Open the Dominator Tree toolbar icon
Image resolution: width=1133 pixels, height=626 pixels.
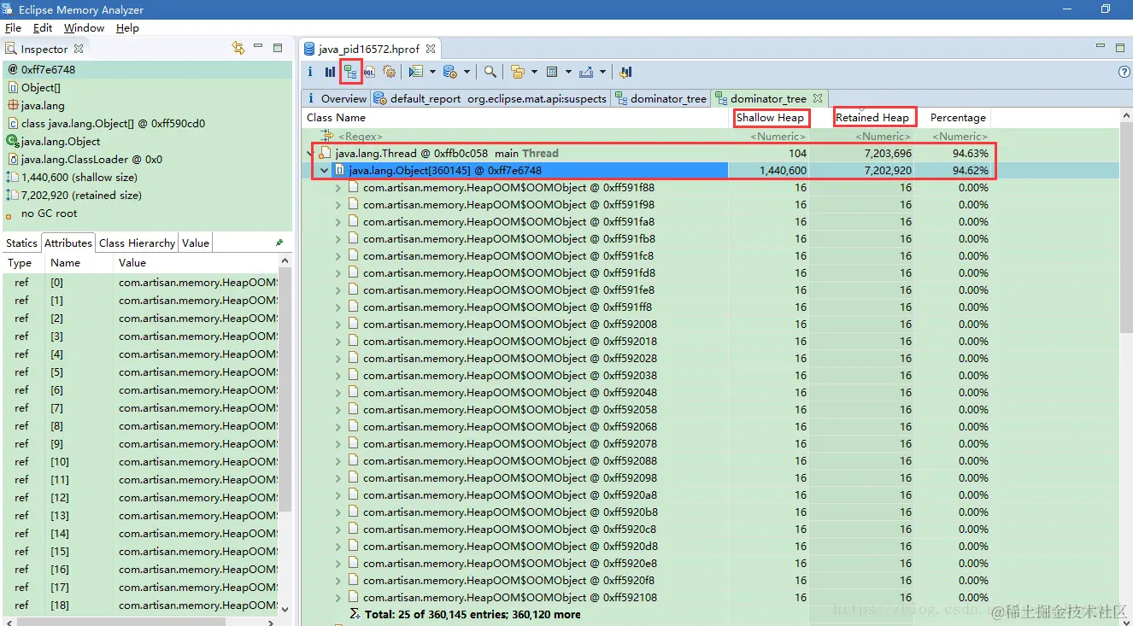pyautogui.click(x=350, y=73)
